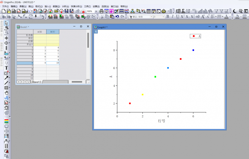Click the dark blue data point at 8
Image resolution: width=249 pixels, height=159 pixels.
[x=193, y=50]
